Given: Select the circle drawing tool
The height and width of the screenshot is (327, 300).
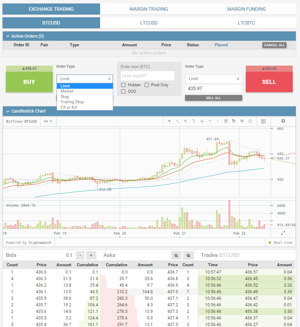Looking at the screenshot, I should tap(250, 121).
